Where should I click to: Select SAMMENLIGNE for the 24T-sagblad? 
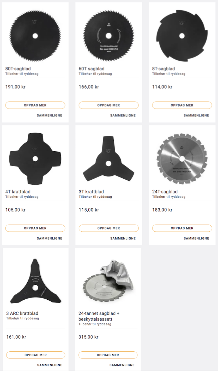(196, 238)
